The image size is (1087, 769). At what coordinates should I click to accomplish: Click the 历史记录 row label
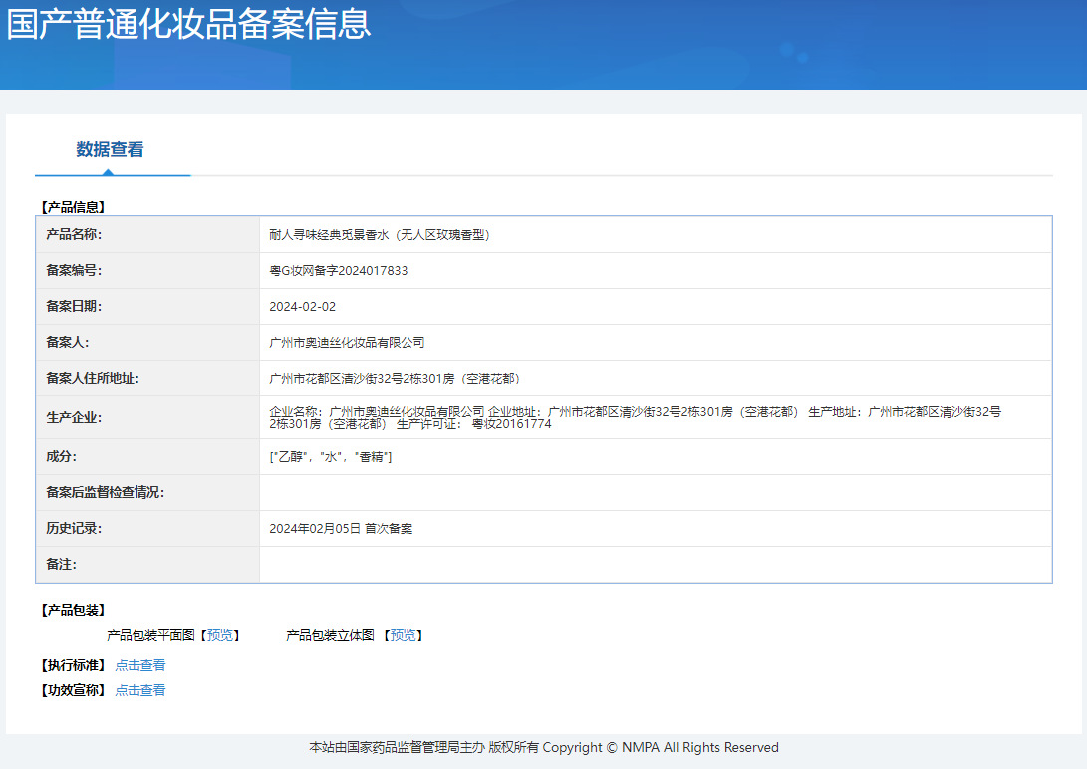pos(74,529)
